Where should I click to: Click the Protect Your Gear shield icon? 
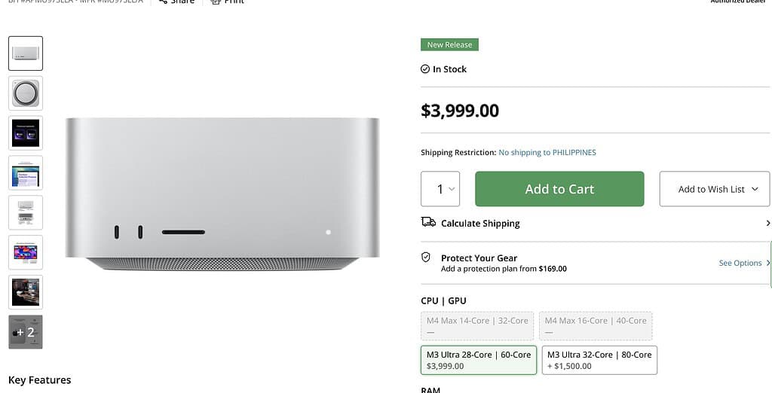pos(426,257)
